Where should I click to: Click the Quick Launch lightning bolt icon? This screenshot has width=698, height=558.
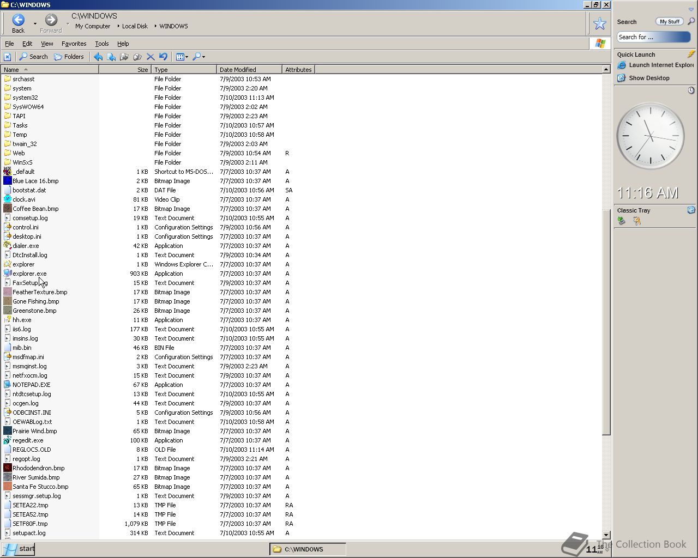[691, 54]
